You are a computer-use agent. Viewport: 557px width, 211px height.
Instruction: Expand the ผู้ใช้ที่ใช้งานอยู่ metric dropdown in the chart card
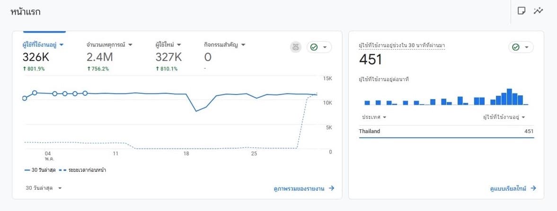tap(62, 45)
